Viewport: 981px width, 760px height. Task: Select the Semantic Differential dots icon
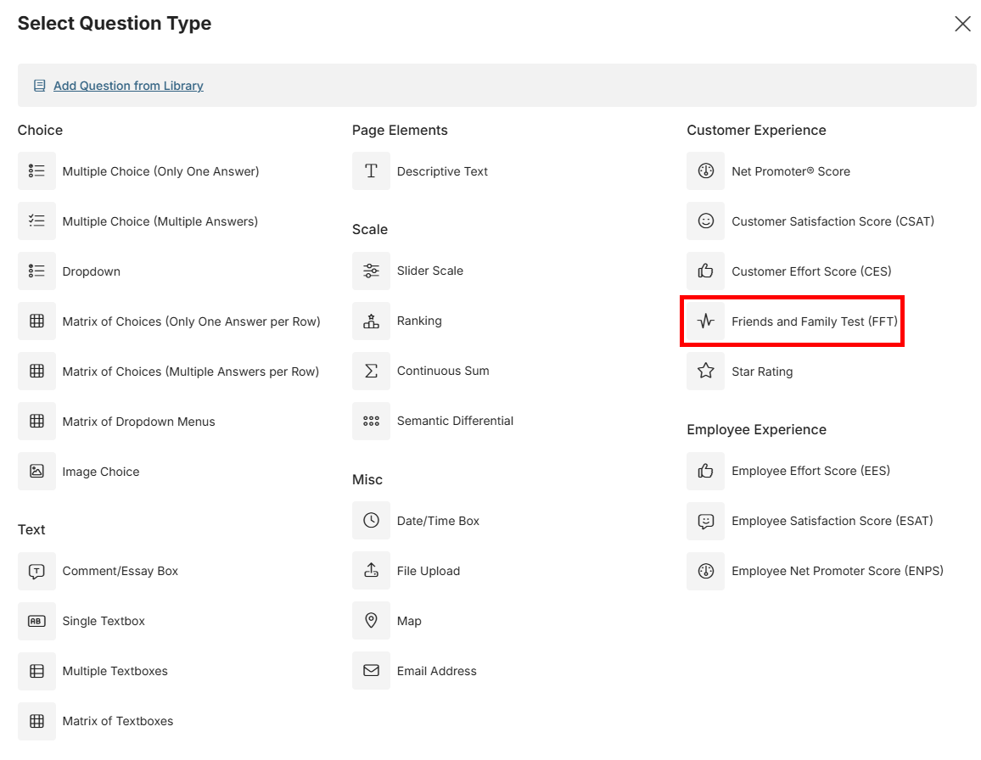click(371, 421)
